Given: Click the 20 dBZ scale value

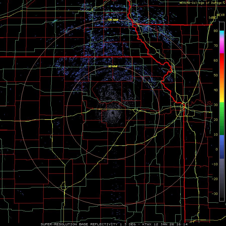Looking at the screenshot, I should coord(216,120).
